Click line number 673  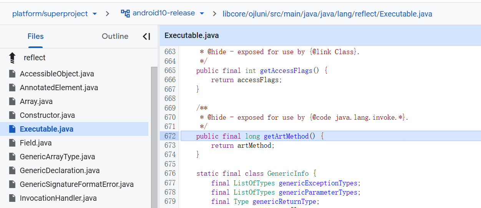point(170,145)
